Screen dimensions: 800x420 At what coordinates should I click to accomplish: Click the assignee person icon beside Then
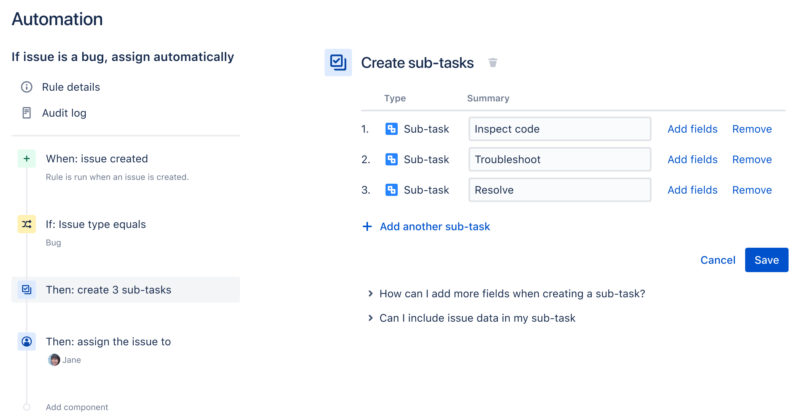coord(26,342)
